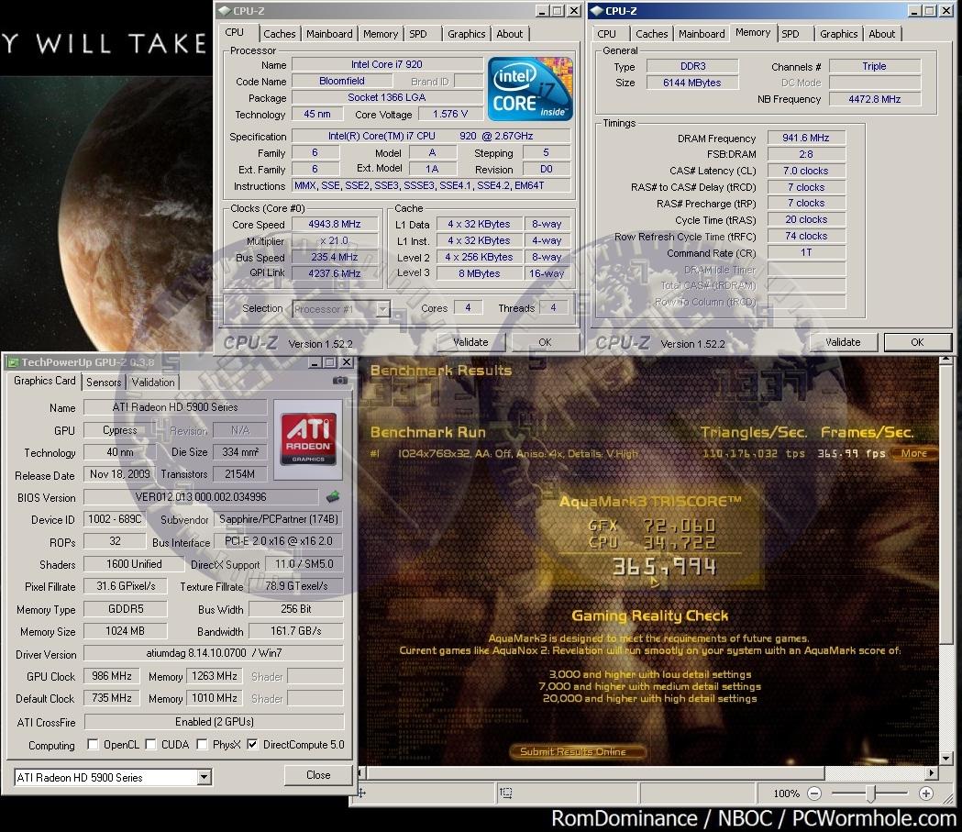Click the BIOS save chip icon
The height and width of the screenshot is (832, 962).
[332, 496]
